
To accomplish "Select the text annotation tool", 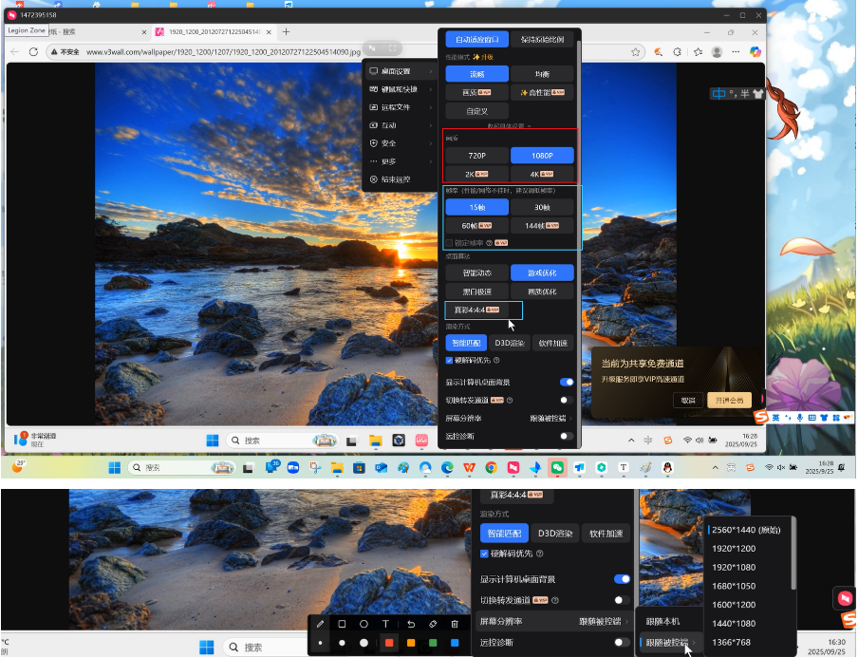I will tap(386, 624).
